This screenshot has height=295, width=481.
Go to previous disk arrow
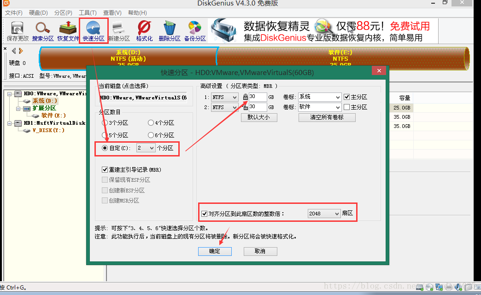[x=13, y=51]
